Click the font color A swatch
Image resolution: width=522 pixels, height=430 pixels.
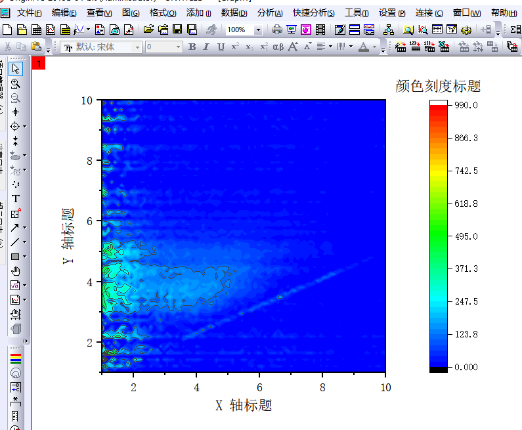(364, 47)
